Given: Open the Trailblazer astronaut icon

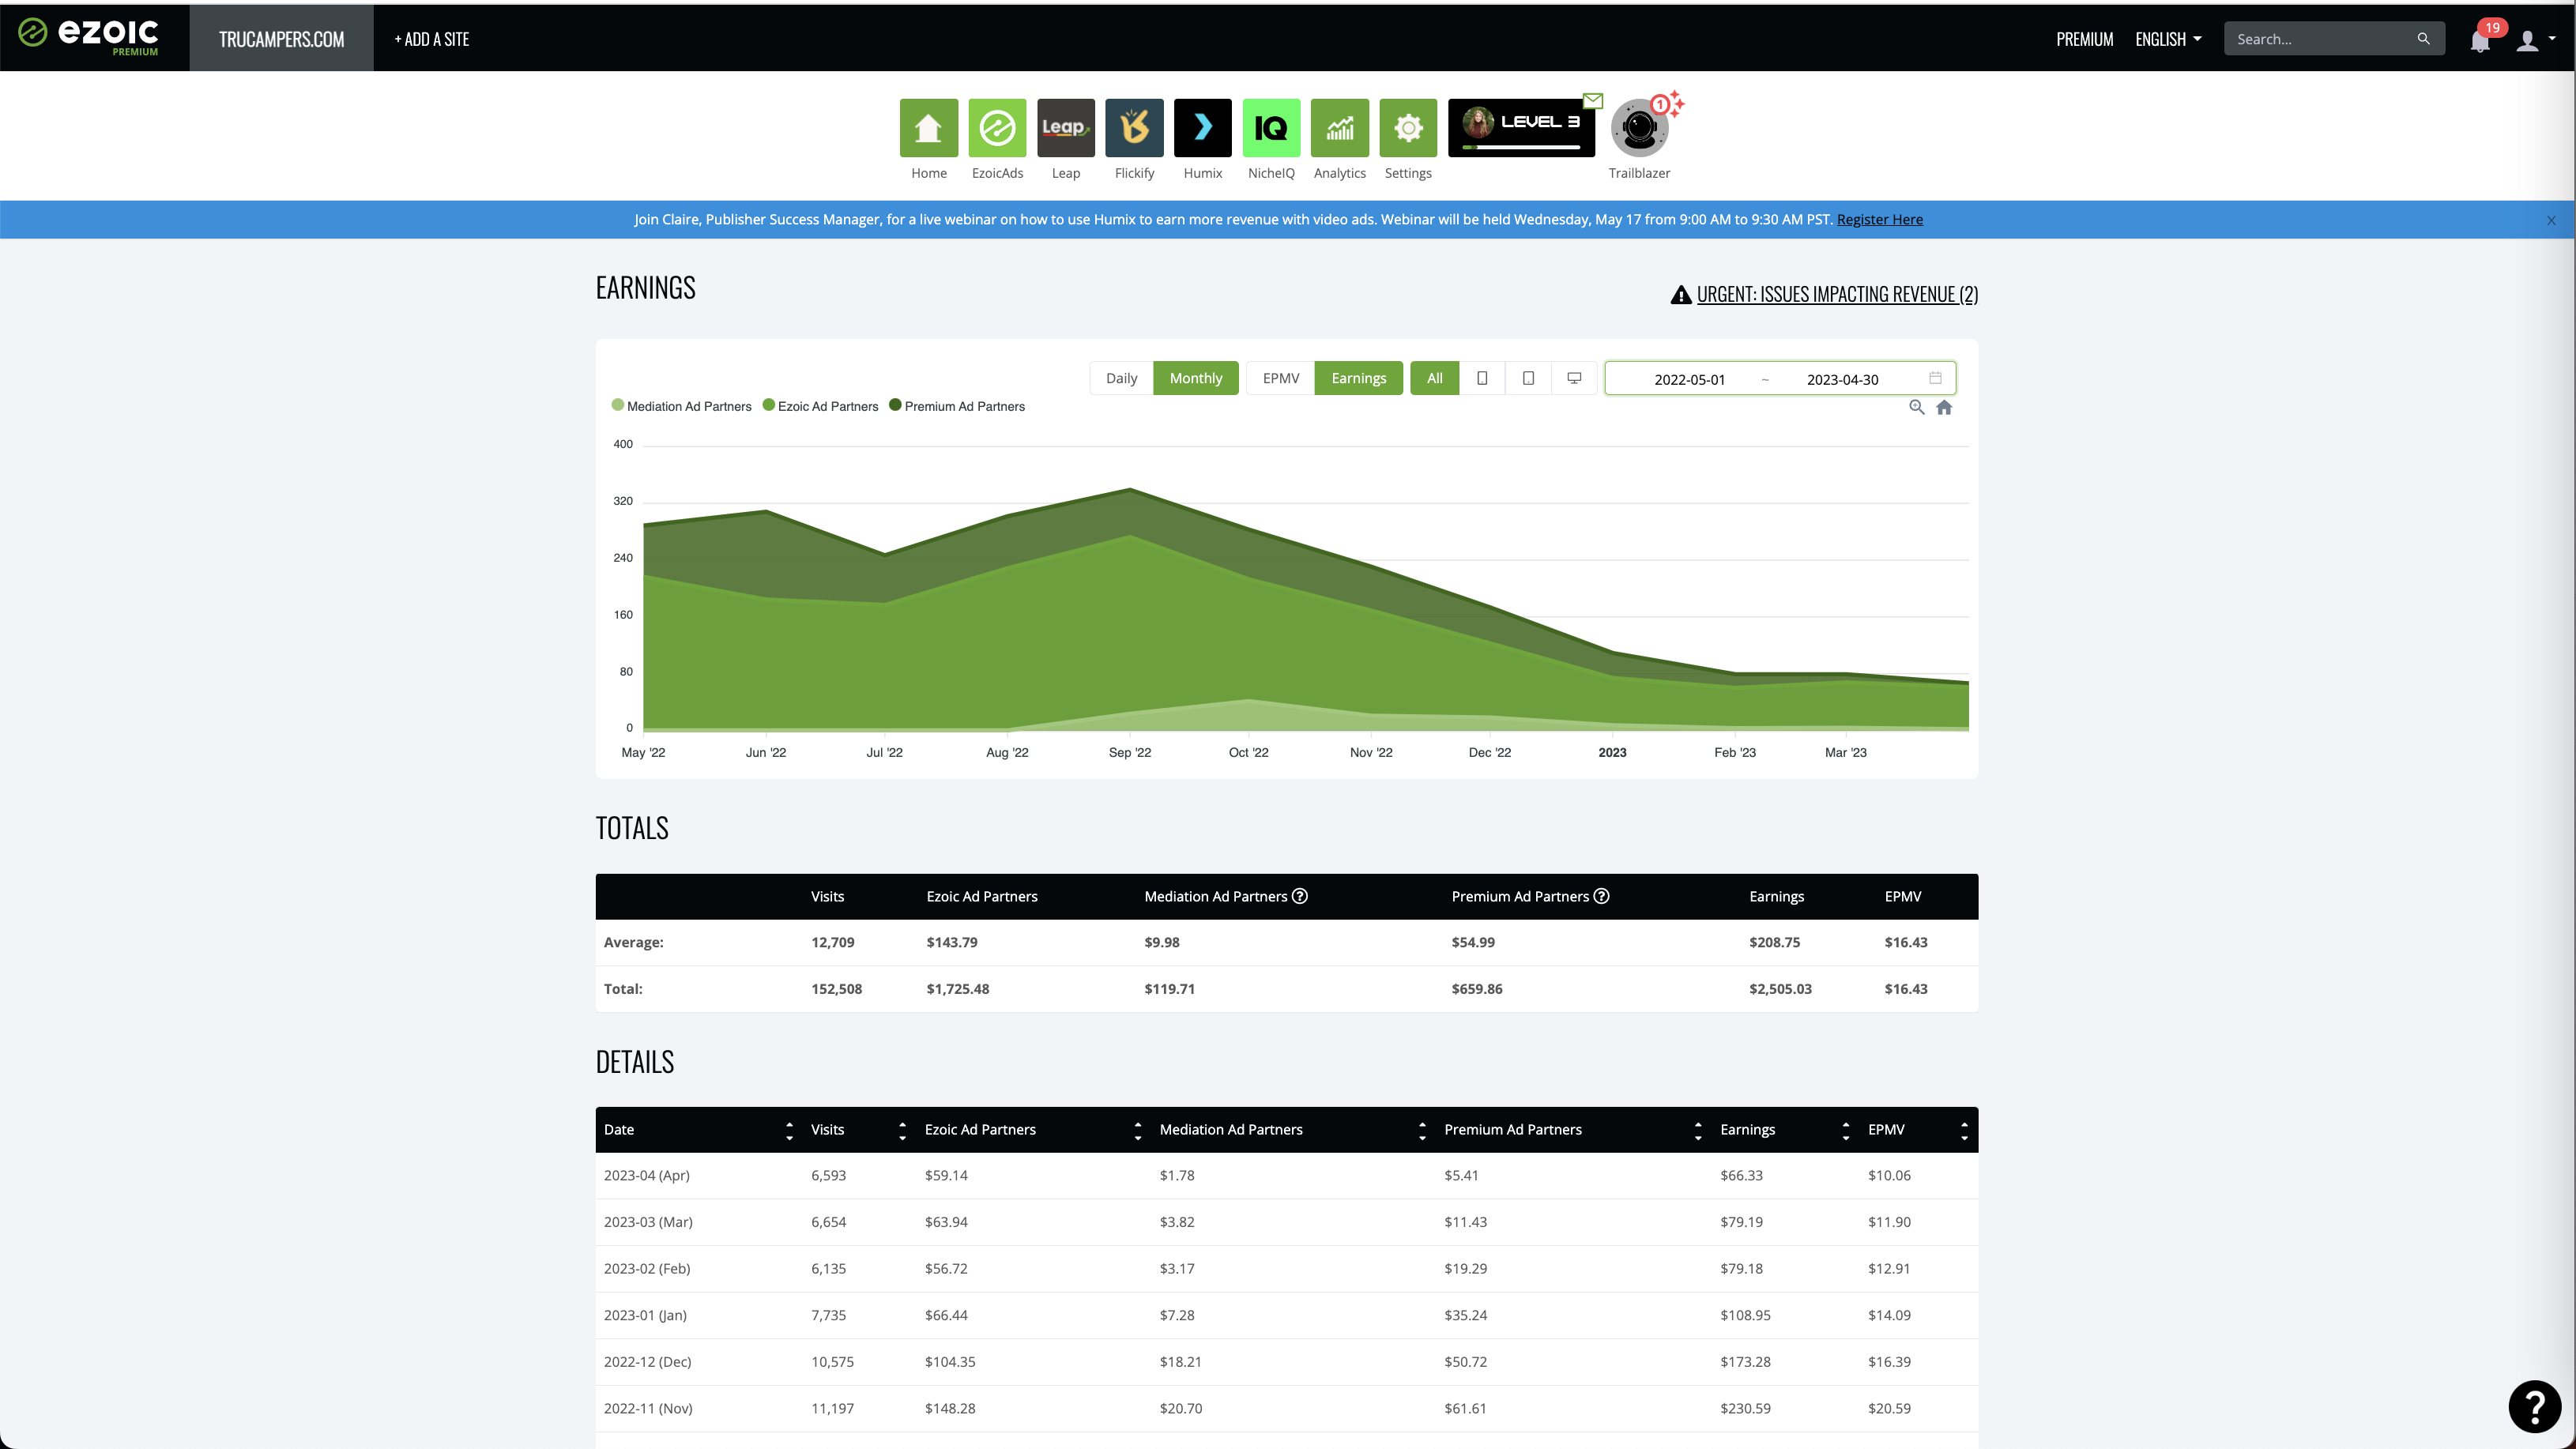Looking at the screenshot, I should [x=1639, y=127].
